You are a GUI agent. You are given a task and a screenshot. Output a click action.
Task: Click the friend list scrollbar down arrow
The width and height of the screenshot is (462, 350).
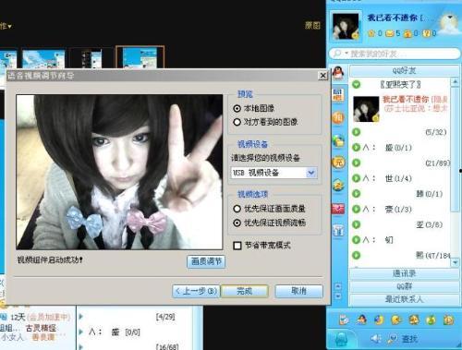(455, 262)
